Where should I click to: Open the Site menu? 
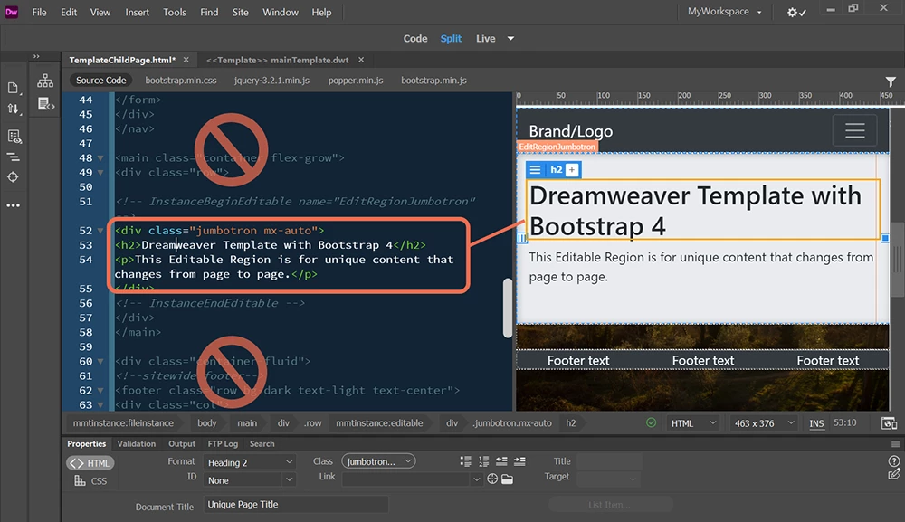tap(241, 12)
